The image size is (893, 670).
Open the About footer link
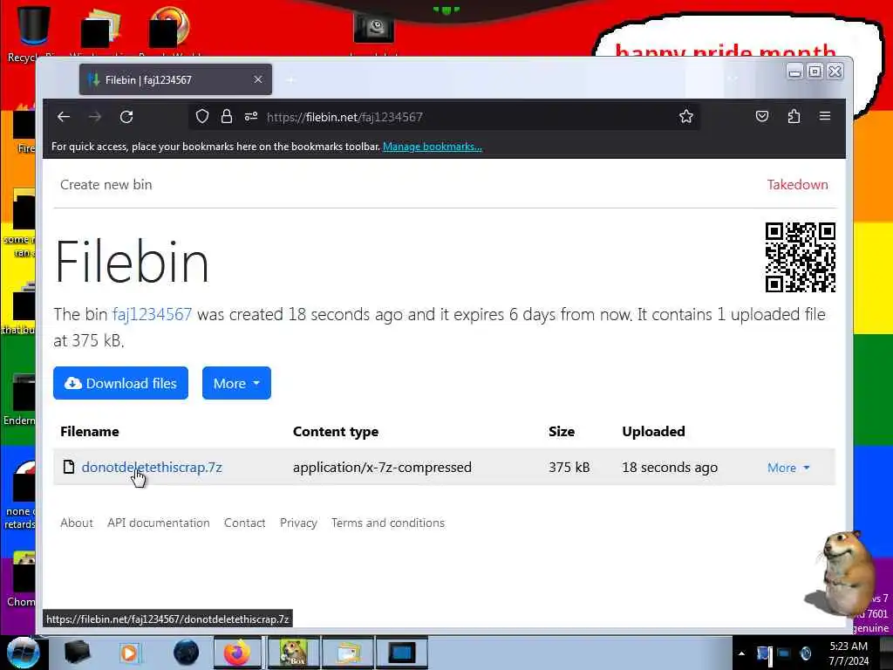[77, 523]
